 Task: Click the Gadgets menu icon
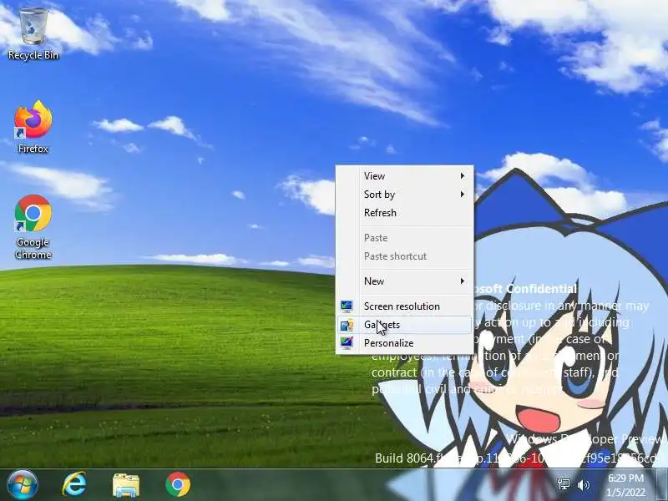point(347,325)
